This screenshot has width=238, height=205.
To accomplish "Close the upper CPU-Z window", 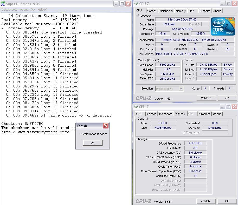I will [x=235, y=4].
